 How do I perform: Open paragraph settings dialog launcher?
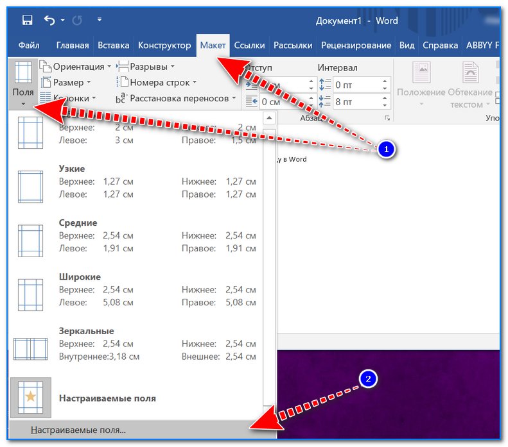tap(387, 119)
